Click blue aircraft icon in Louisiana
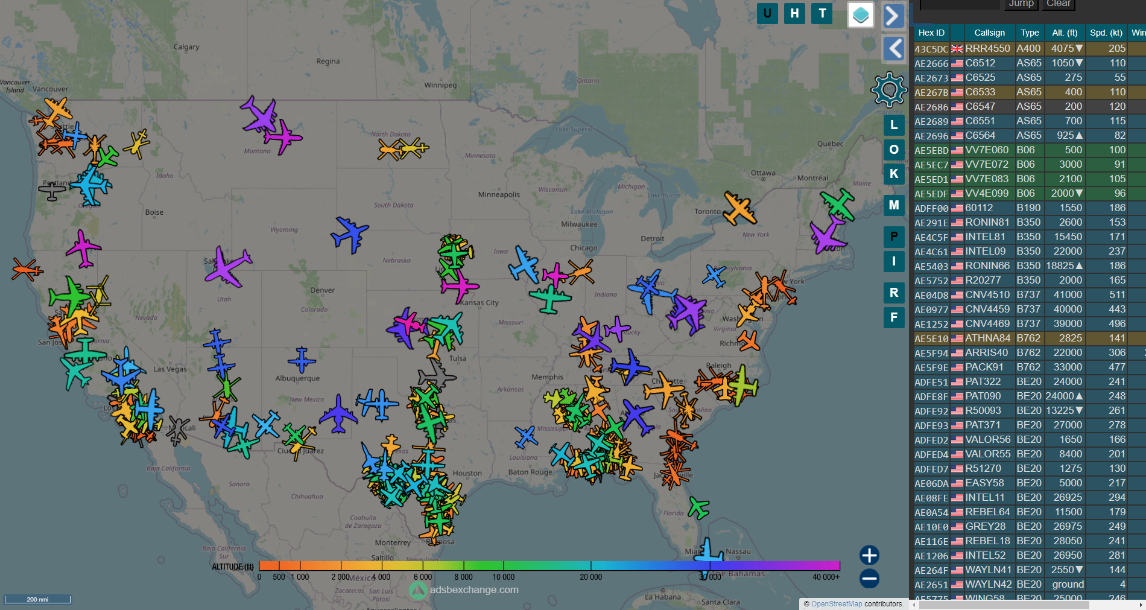Screen dimensions: 1146x610 [x=526, y=436]
